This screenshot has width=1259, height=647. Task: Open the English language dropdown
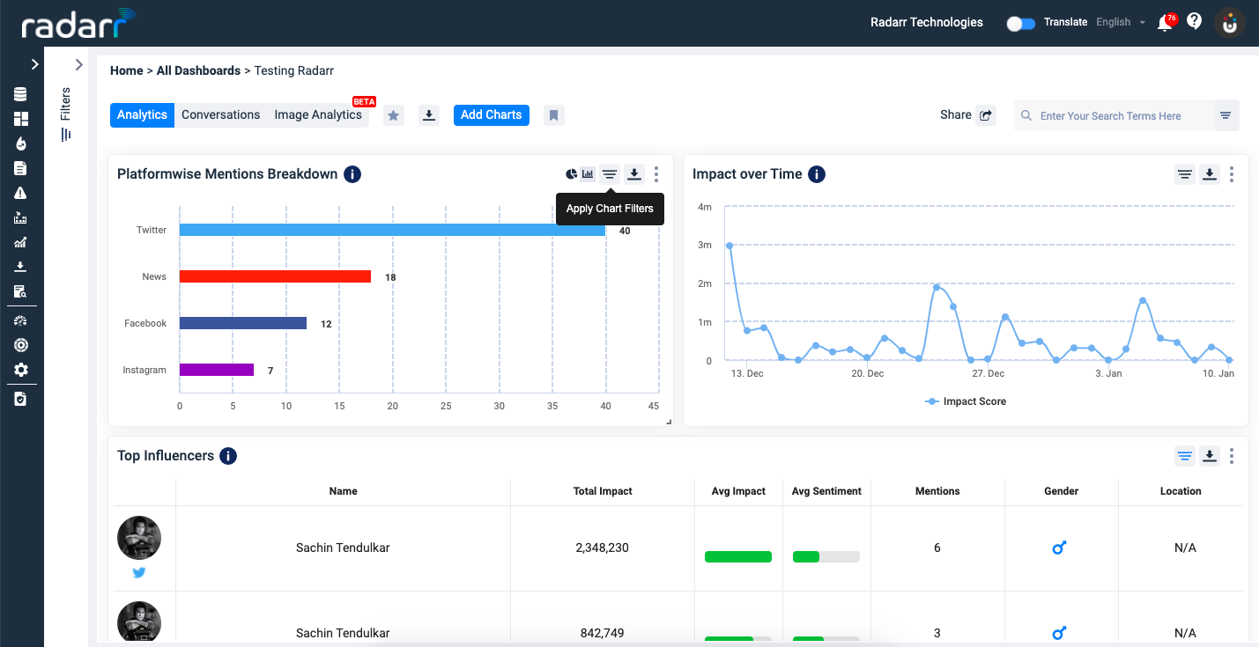[x=1121, y=22]
